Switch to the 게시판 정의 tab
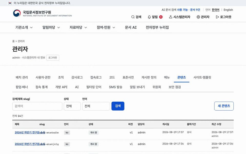The width and height of the screenshot is (246, 154). click(x=149, y=77)
